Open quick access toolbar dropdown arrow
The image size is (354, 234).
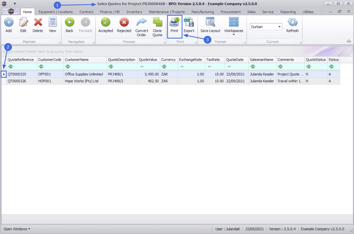(x=15, y=4)
